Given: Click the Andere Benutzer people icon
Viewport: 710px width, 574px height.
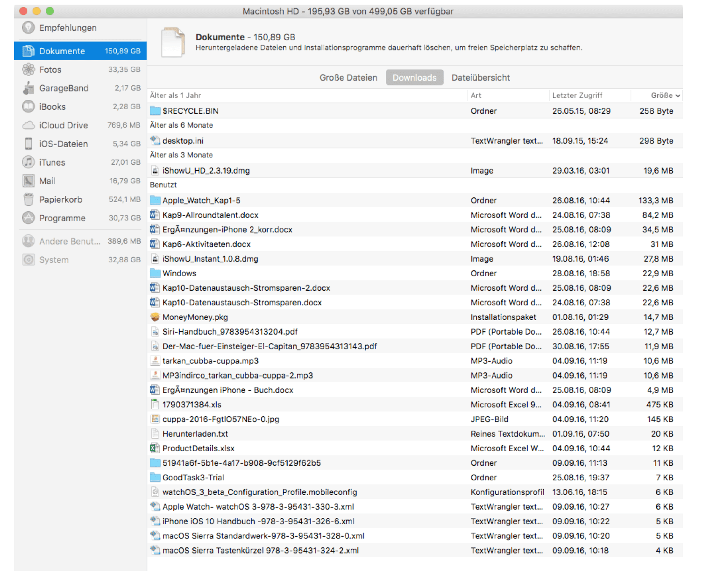Looking at the screenshot, I should (28, 241).
